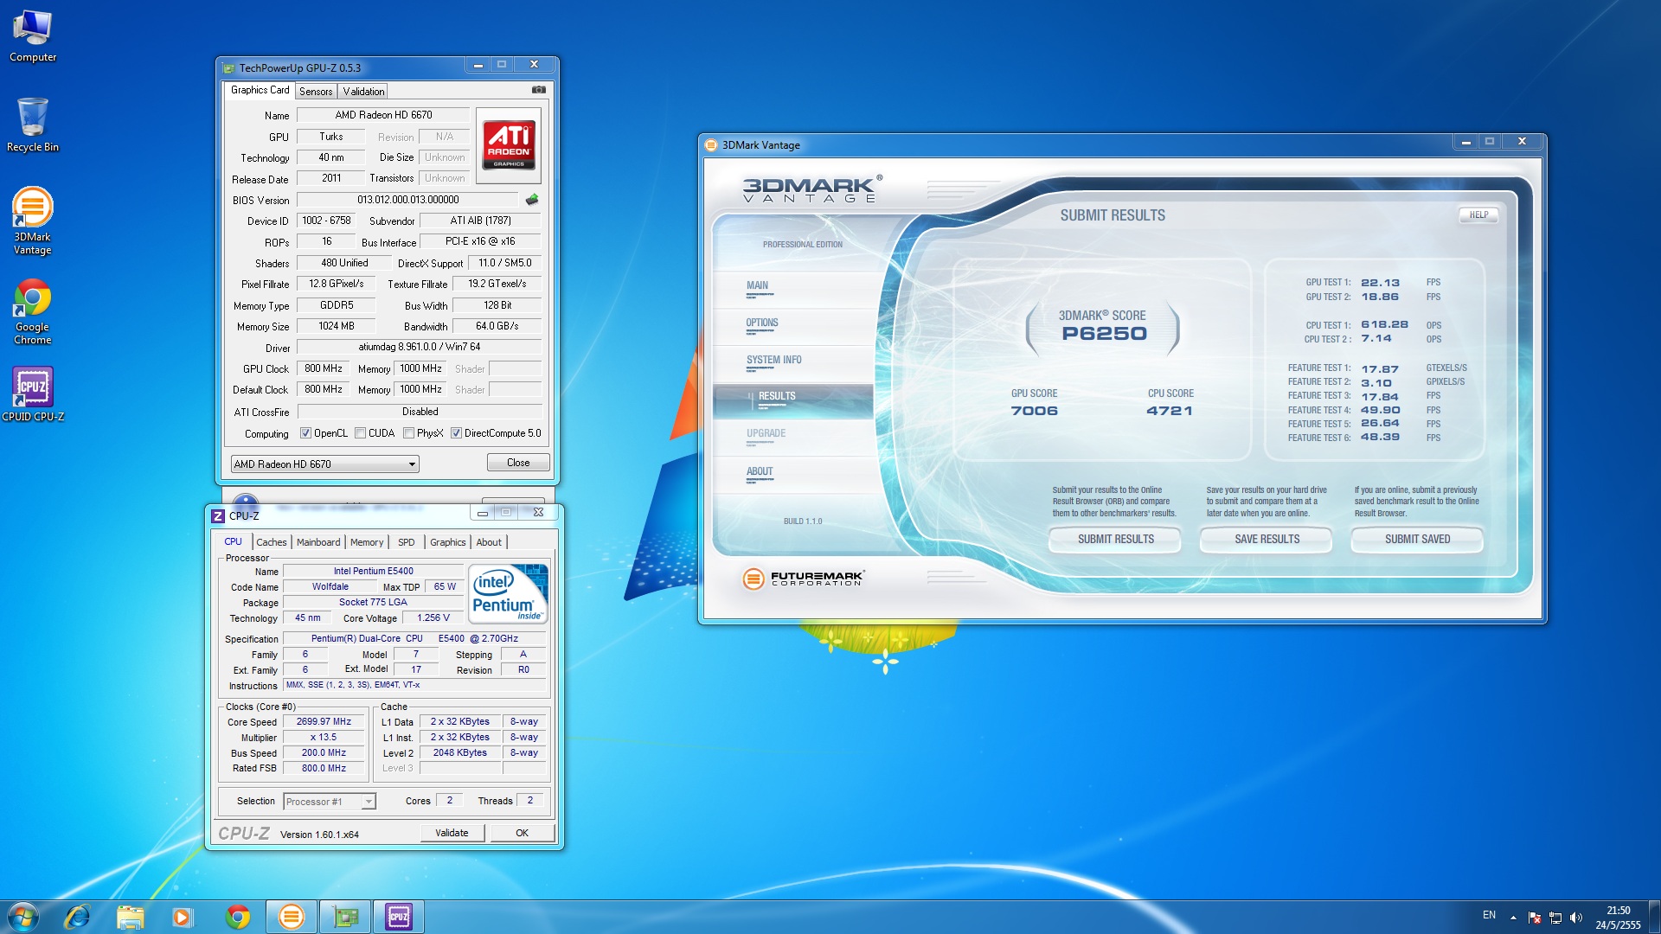
Task: Click the SUBMIT RESULTS button
Action: 1115,540
